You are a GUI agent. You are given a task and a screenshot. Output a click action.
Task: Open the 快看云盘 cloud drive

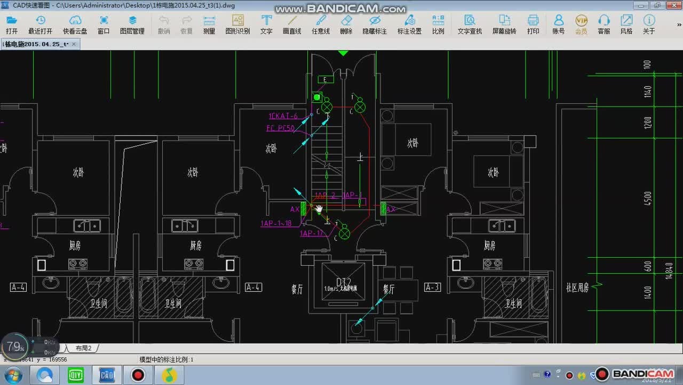75,24
